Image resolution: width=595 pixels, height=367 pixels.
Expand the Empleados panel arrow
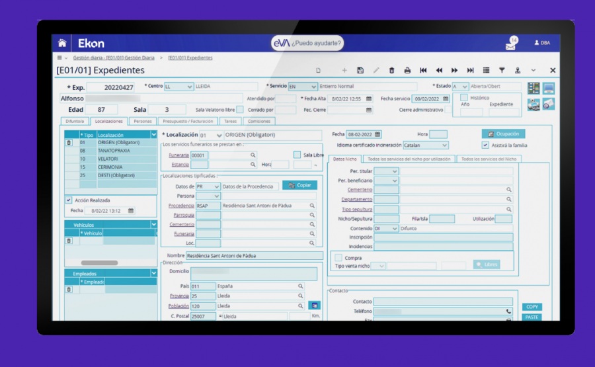click(153, 273)
